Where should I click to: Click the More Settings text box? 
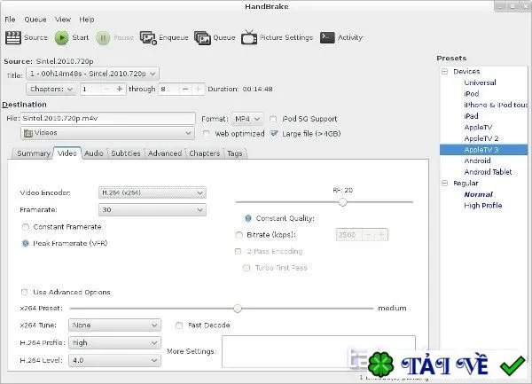click(318, 351)
